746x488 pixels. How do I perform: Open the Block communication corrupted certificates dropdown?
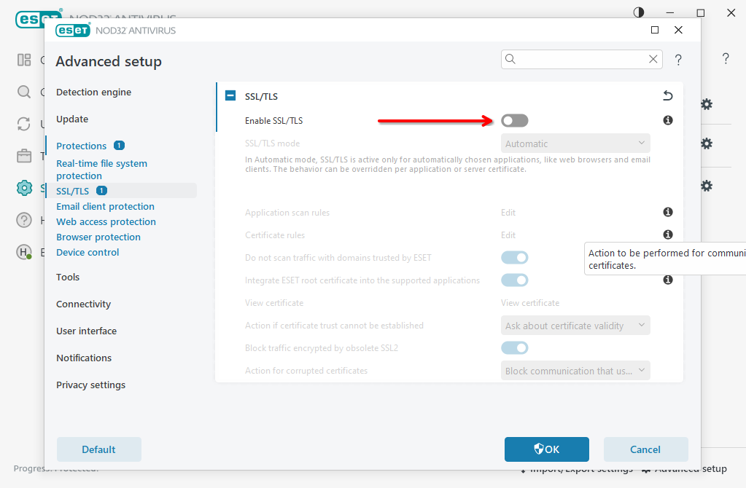point(575,371)
